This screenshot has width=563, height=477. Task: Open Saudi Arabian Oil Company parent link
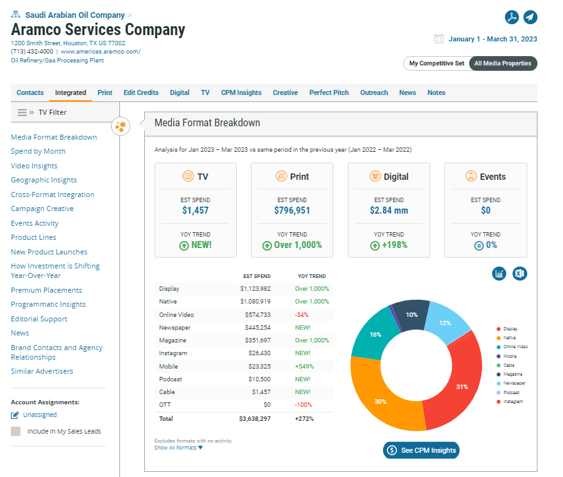point(75,15)
